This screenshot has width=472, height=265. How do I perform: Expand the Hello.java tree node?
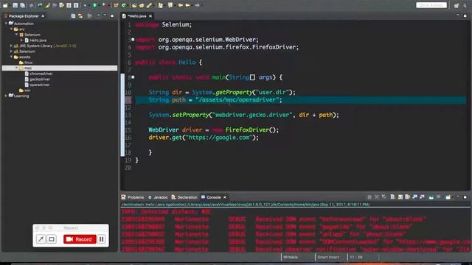point(21,40)
